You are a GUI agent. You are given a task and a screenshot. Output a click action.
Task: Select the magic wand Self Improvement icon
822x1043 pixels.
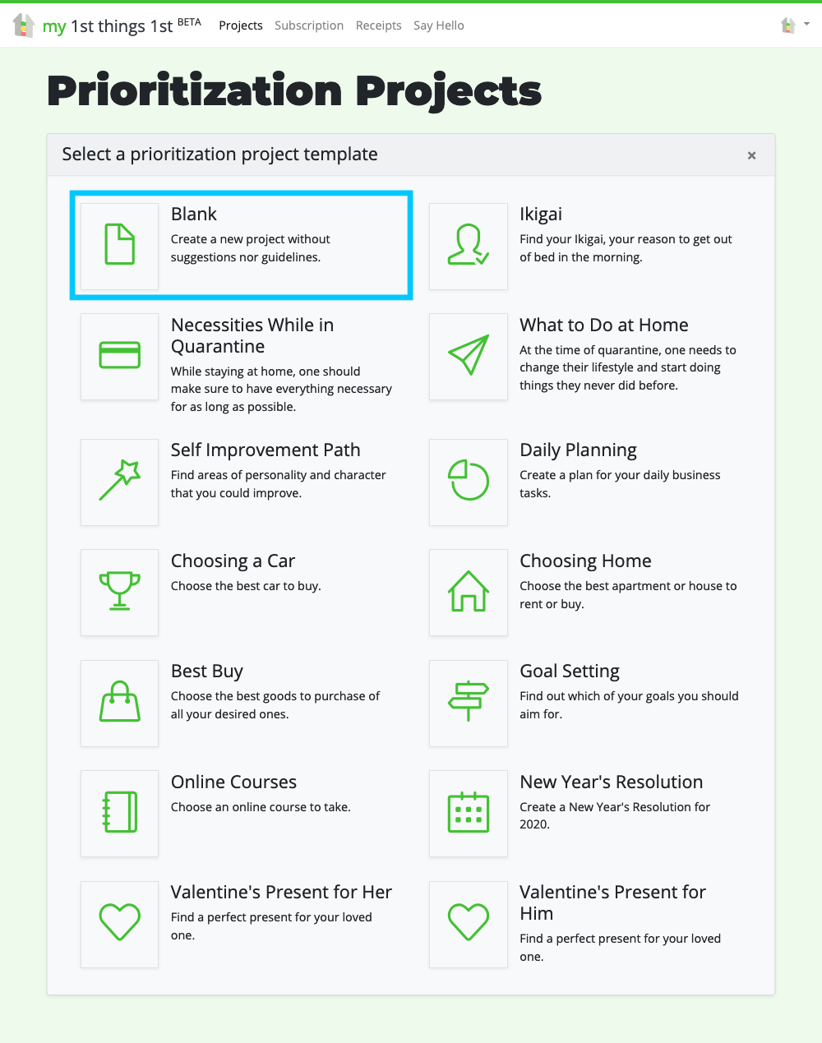[119, 482]
